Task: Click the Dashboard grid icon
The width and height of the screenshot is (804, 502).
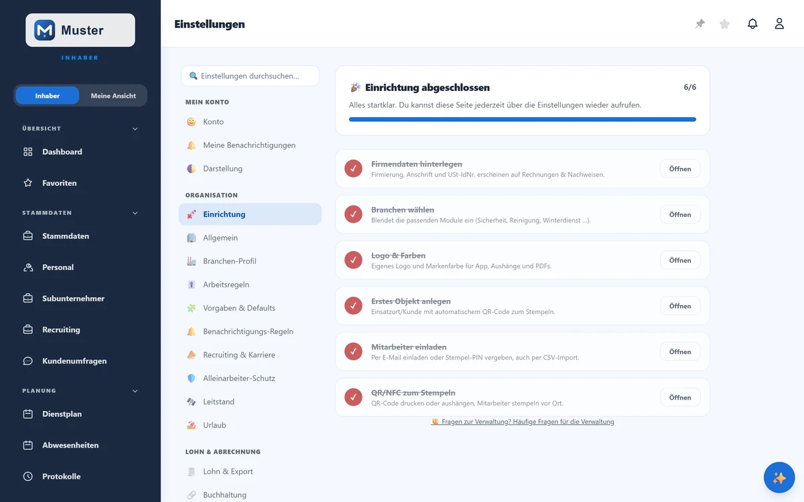Action: click(x=28, y=152)
